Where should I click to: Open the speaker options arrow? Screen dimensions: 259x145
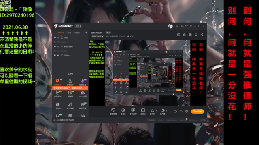[x=166, y=111]
